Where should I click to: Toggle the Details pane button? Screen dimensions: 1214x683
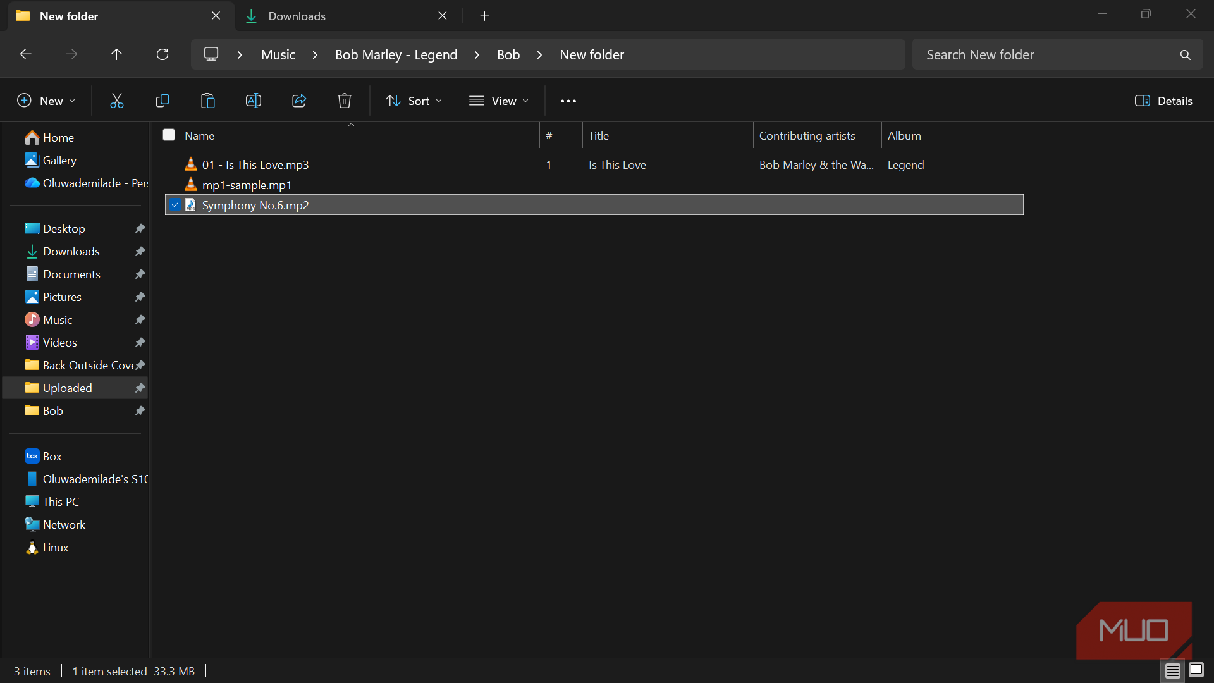(1163, 101)
